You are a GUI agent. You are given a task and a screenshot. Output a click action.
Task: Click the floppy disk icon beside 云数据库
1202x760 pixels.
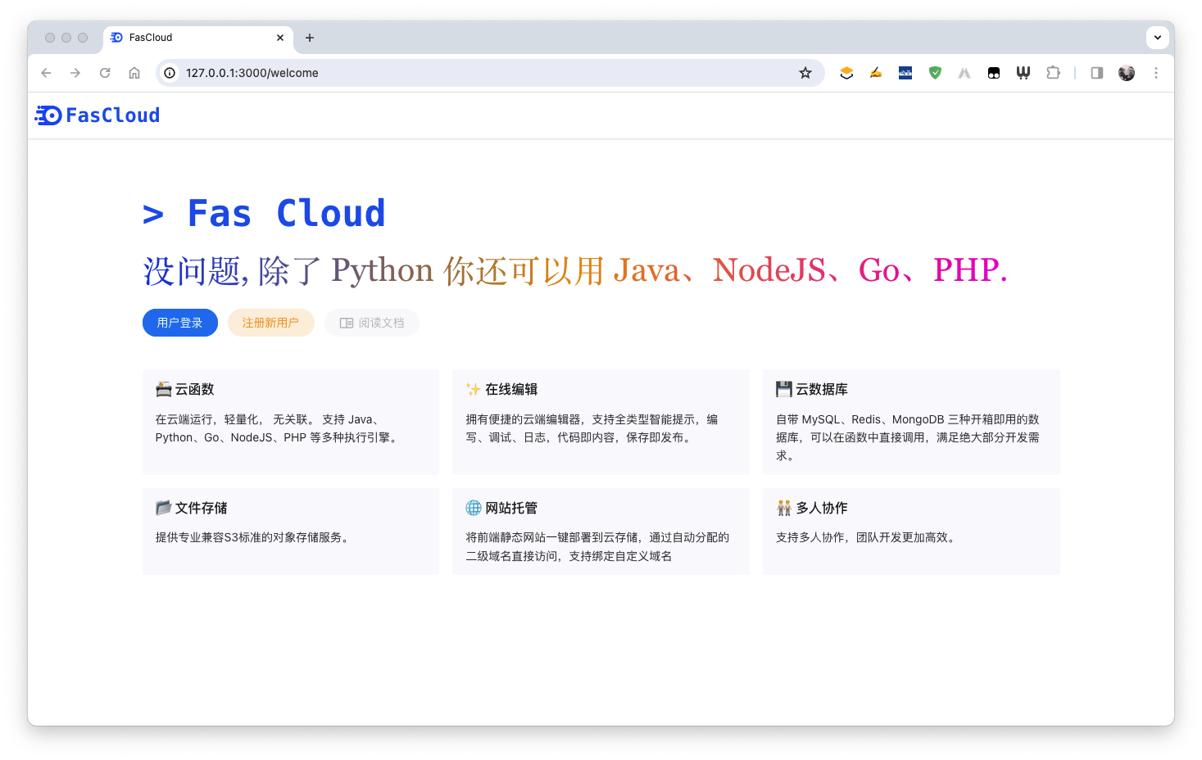click(x=784, y=389)
